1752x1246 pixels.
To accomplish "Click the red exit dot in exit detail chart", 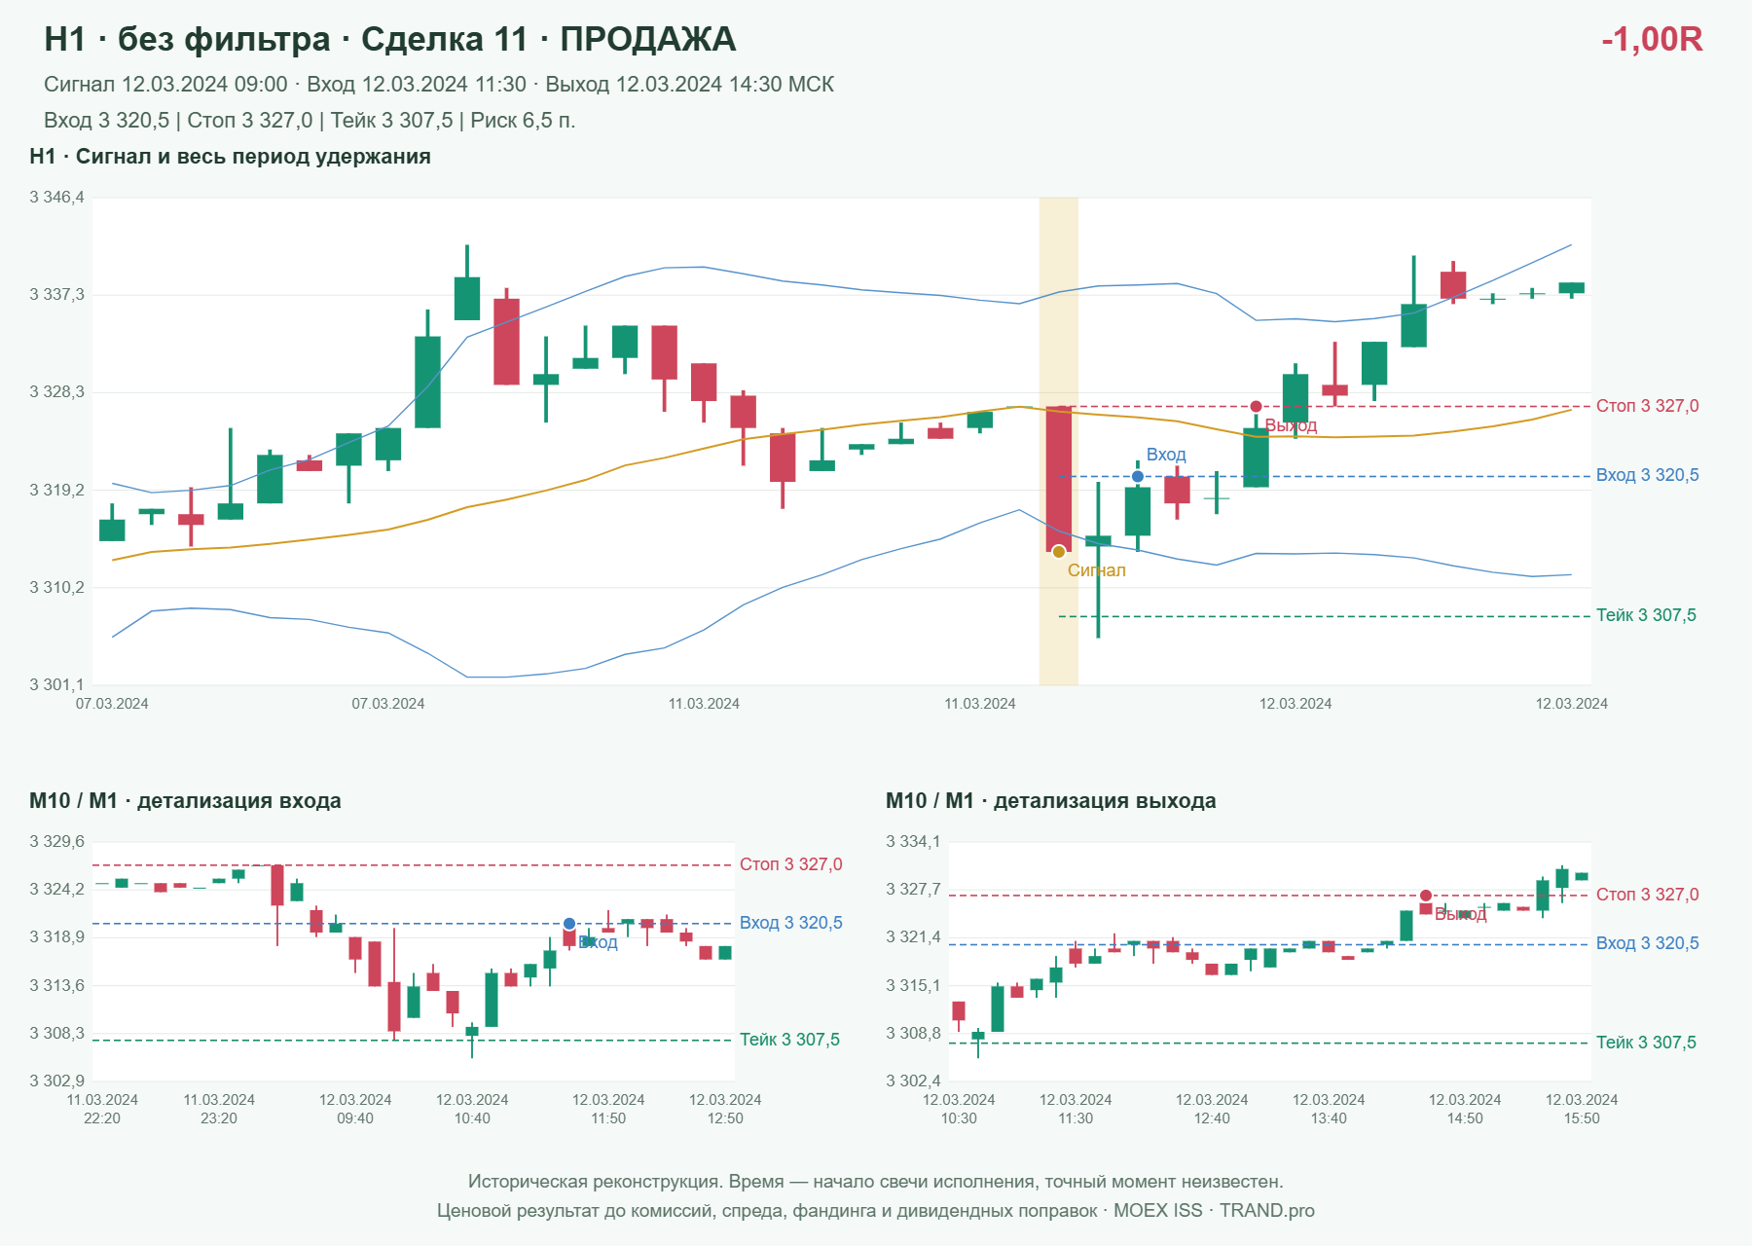I will pos(1426,896).
